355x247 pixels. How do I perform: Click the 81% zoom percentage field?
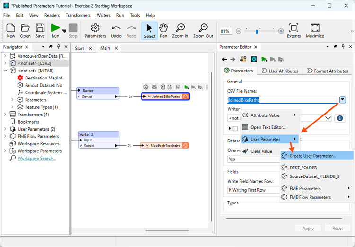coord(226,31)
